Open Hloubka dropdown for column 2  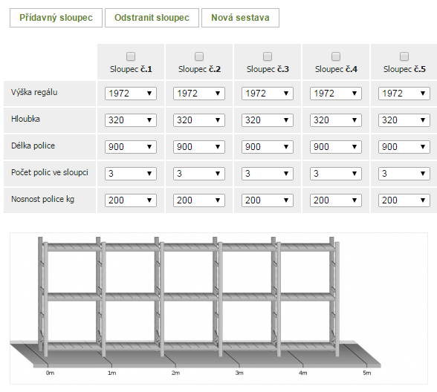pyautogui.click(x=199, y=120)
